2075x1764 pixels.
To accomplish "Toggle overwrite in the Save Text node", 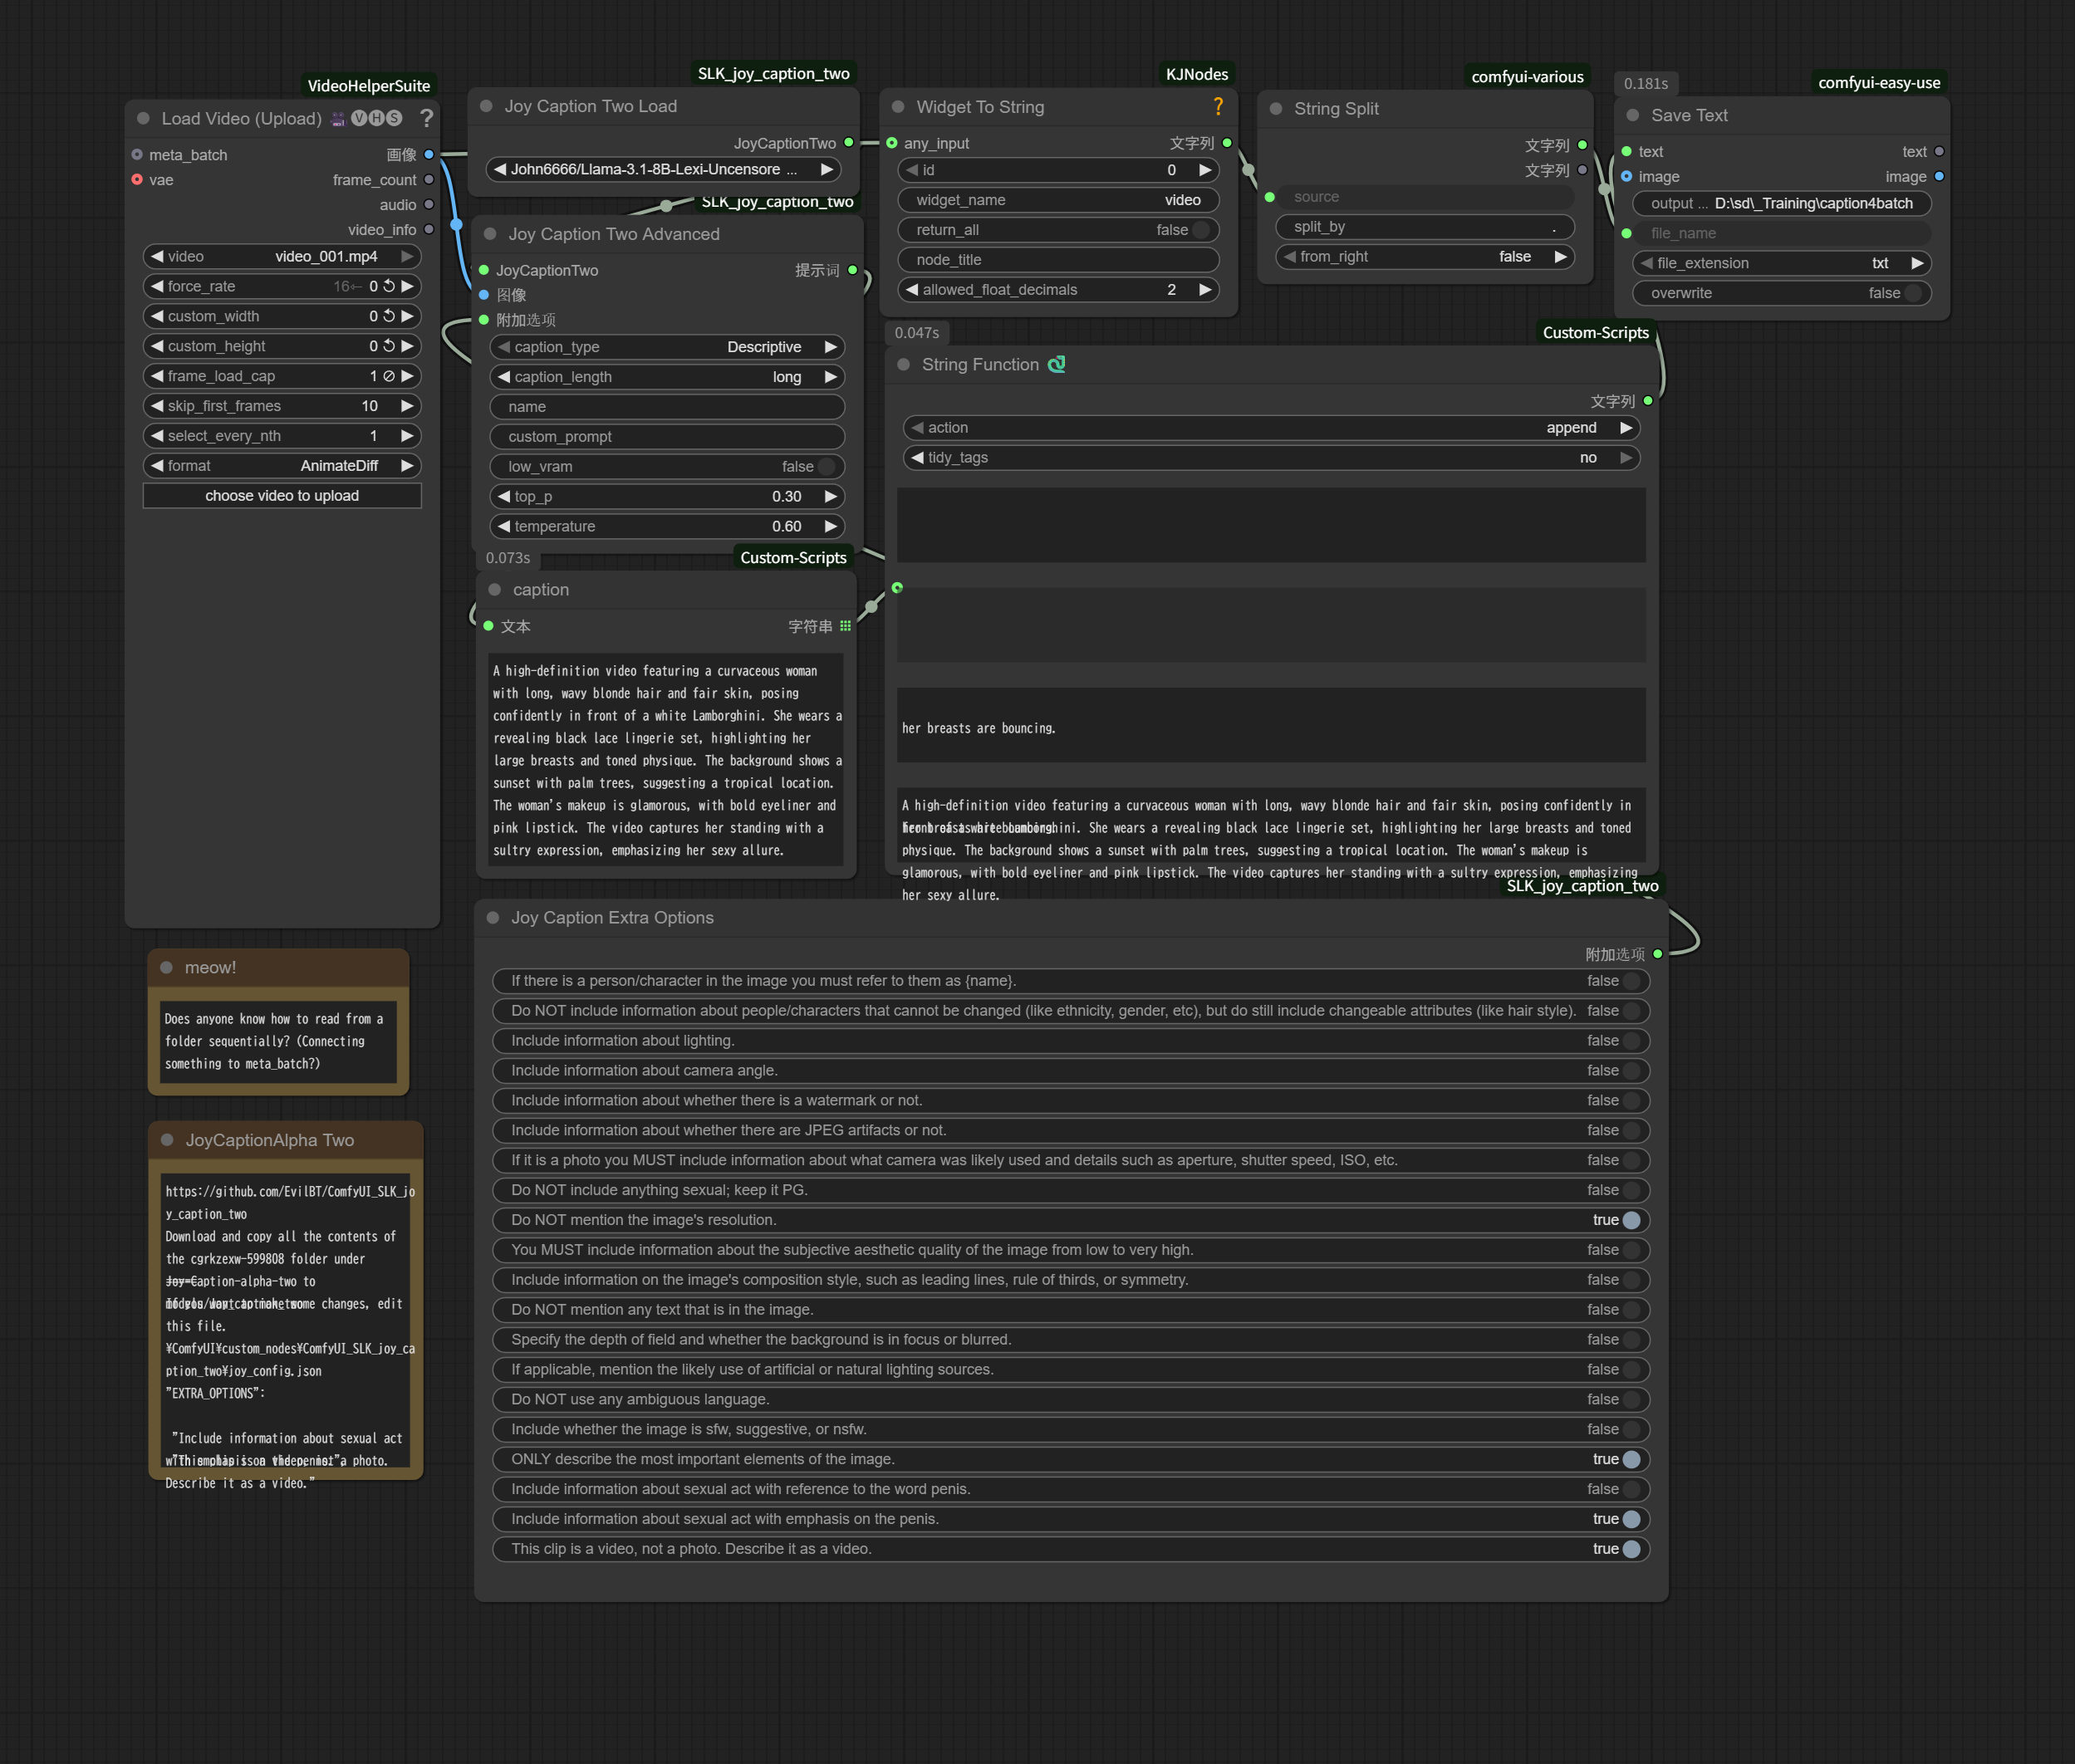I will [x=1912, y=293].
